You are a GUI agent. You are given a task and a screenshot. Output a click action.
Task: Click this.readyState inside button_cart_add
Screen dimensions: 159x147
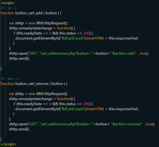coord(30,33)
